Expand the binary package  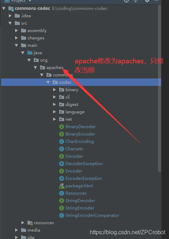coord(55,90)
